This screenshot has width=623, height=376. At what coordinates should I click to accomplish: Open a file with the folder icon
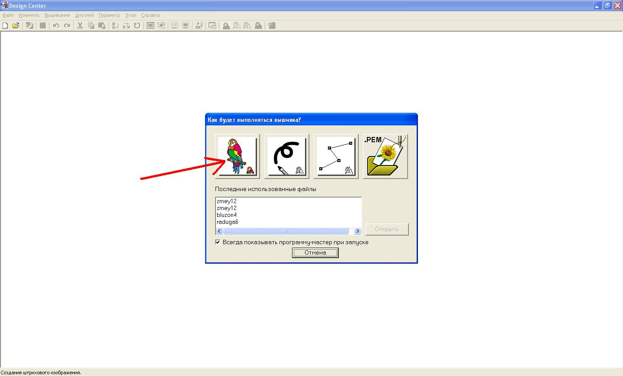point(16,25)
